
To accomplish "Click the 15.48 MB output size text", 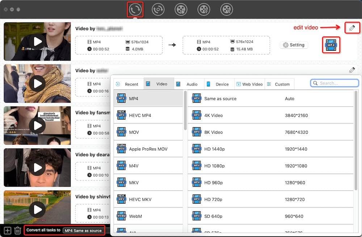I will (x=244, y=49).
